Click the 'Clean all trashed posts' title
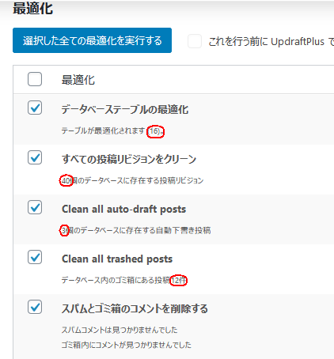The image size is (334, 359). [117, 259]
